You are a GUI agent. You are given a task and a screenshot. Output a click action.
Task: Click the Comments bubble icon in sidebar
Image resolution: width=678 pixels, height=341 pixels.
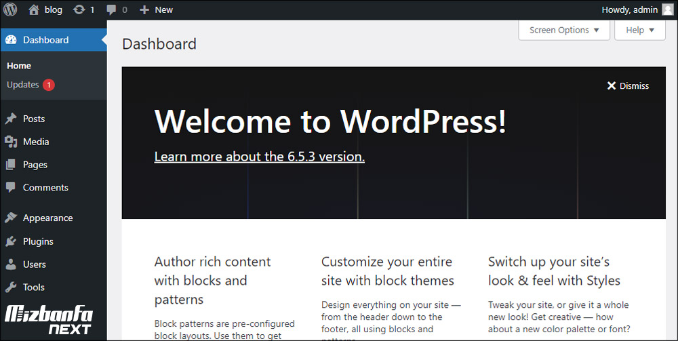[11, 188]
